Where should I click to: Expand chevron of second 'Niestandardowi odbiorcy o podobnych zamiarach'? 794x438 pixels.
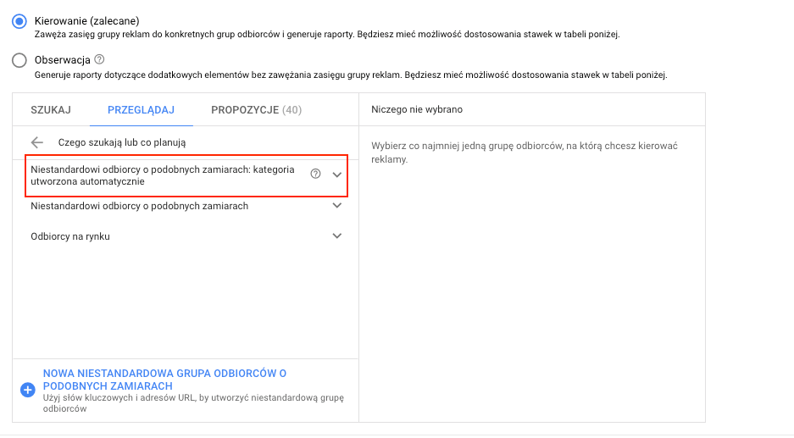[337, 206]
